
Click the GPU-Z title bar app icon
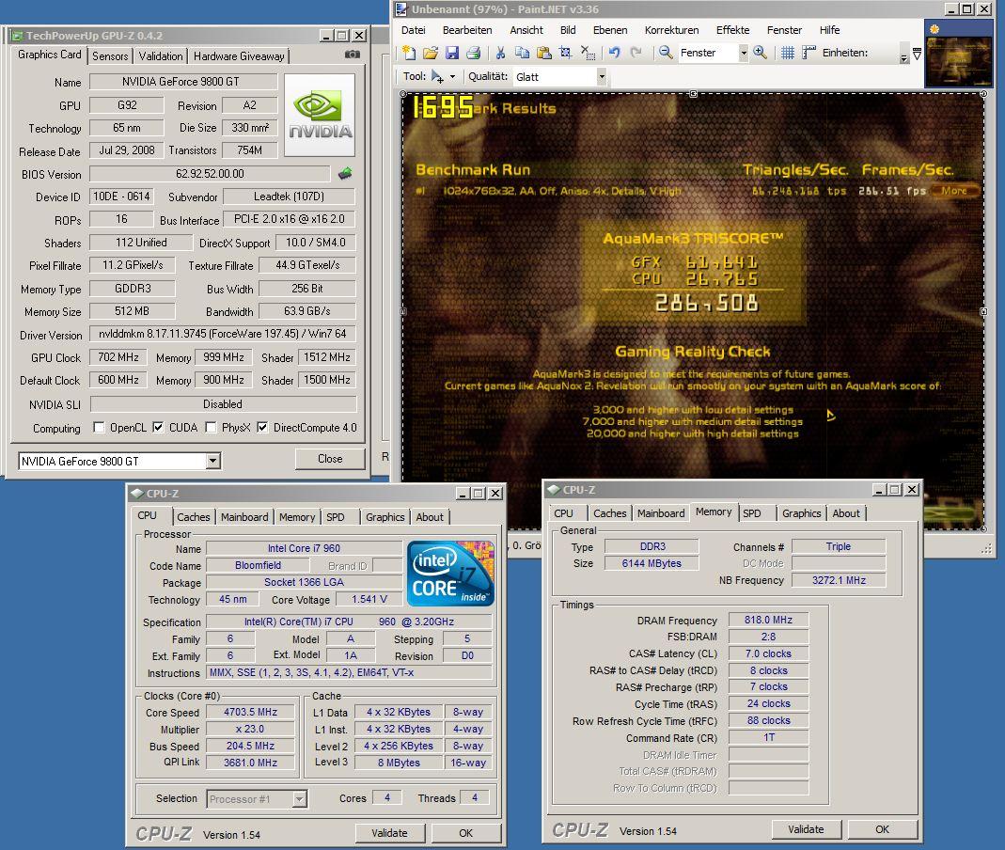coord(17,36)
